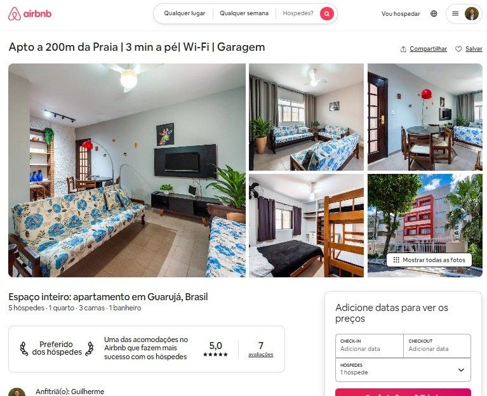This screenshot has width=487, height=396.
Task: Click the Vou hospedar link
Action: point(401,14)
